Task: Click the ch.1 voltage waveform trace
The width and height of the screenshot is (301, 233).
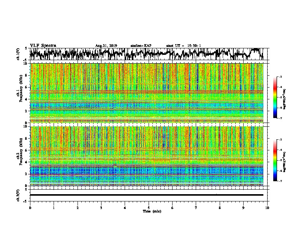Action: pos(147,54)
